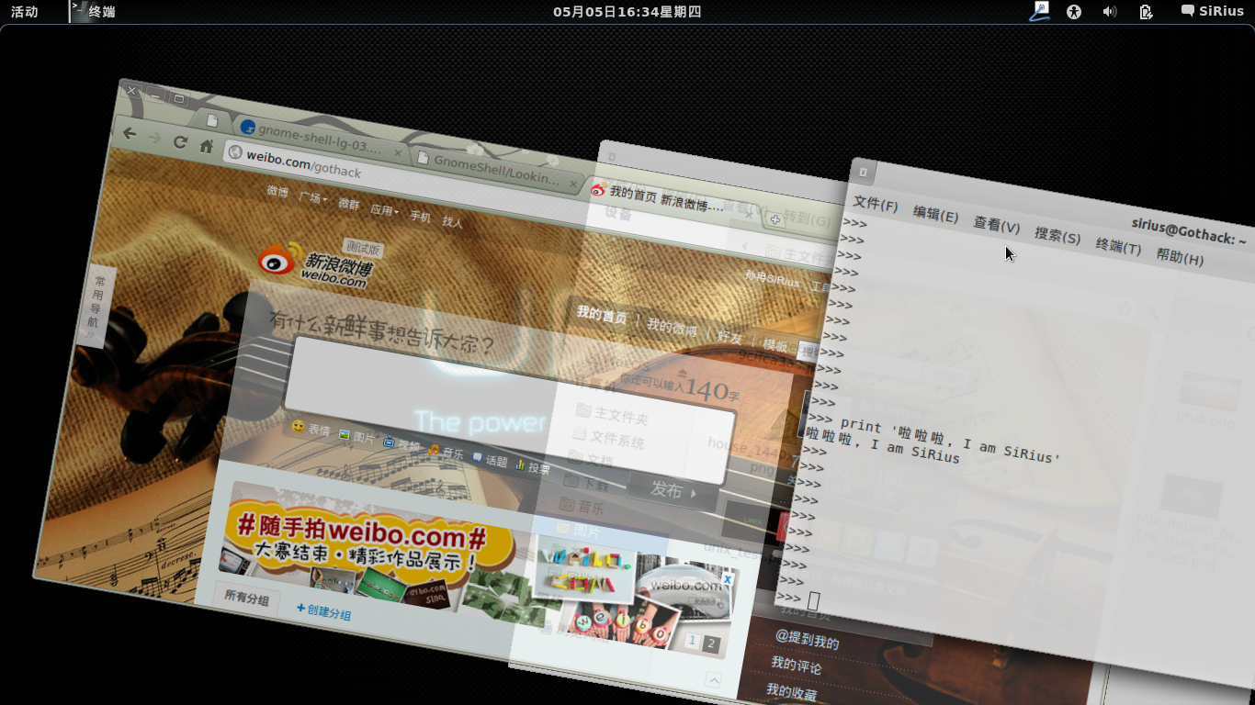Open the 文件(F) menu in terminal
1255x705 pixels.
[x=875, y=204]
